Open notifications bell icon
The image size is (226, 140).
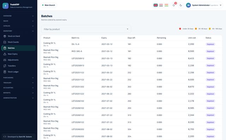click(174, 5)
